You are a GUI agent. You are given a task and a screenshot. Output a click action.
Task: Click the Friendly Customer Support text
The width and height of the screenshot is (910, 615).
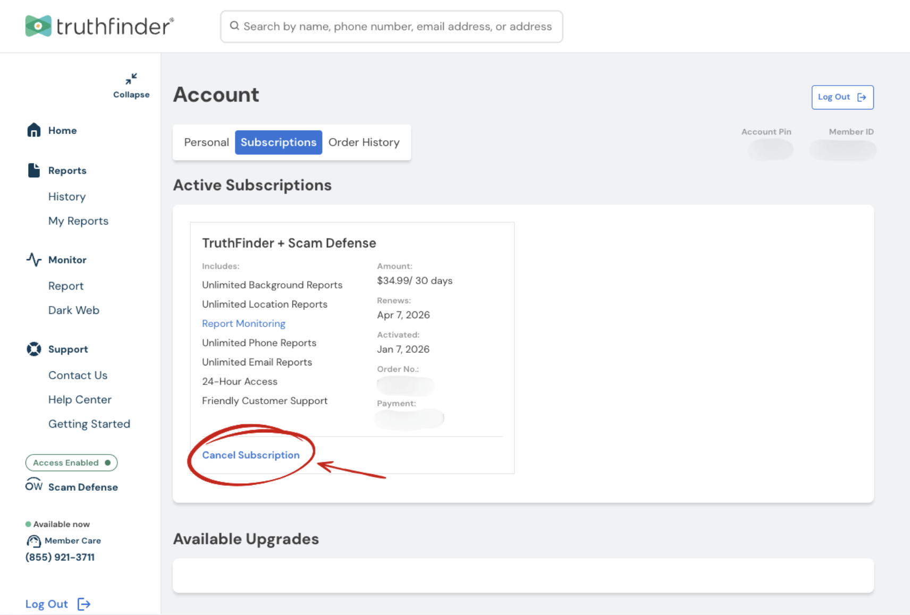265,400
